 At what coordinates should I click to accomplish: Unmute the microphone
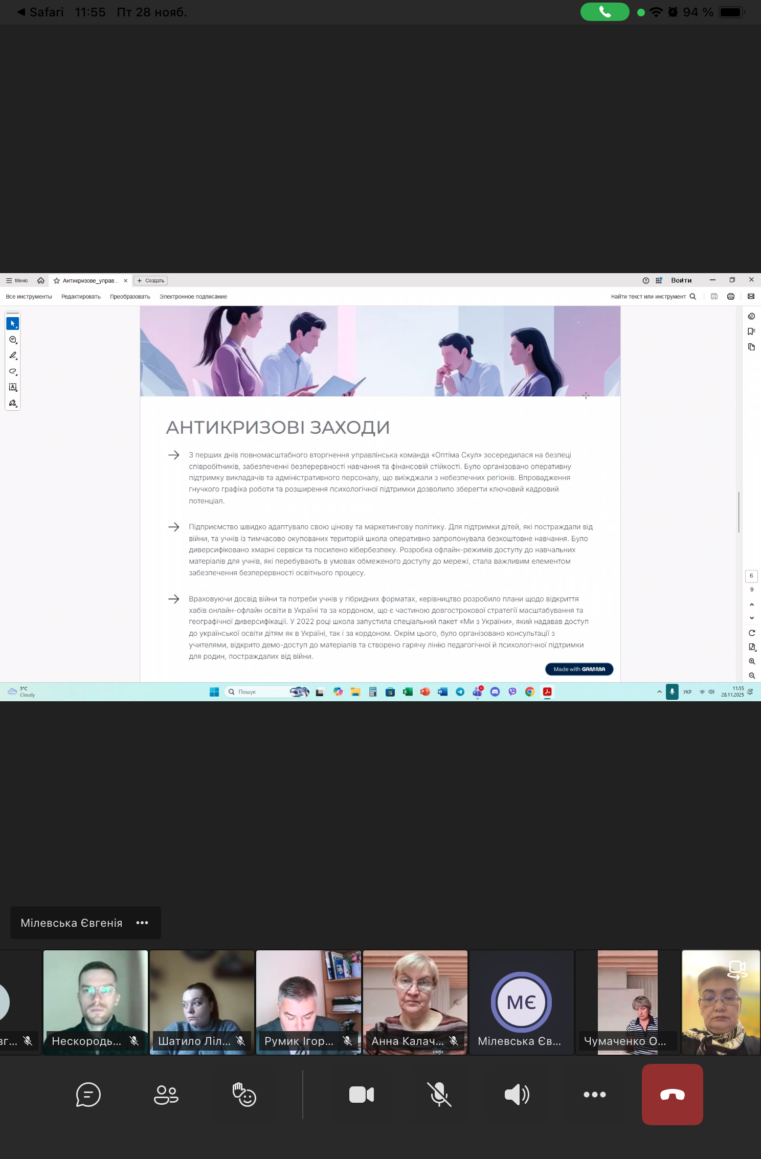[439, 1095]
